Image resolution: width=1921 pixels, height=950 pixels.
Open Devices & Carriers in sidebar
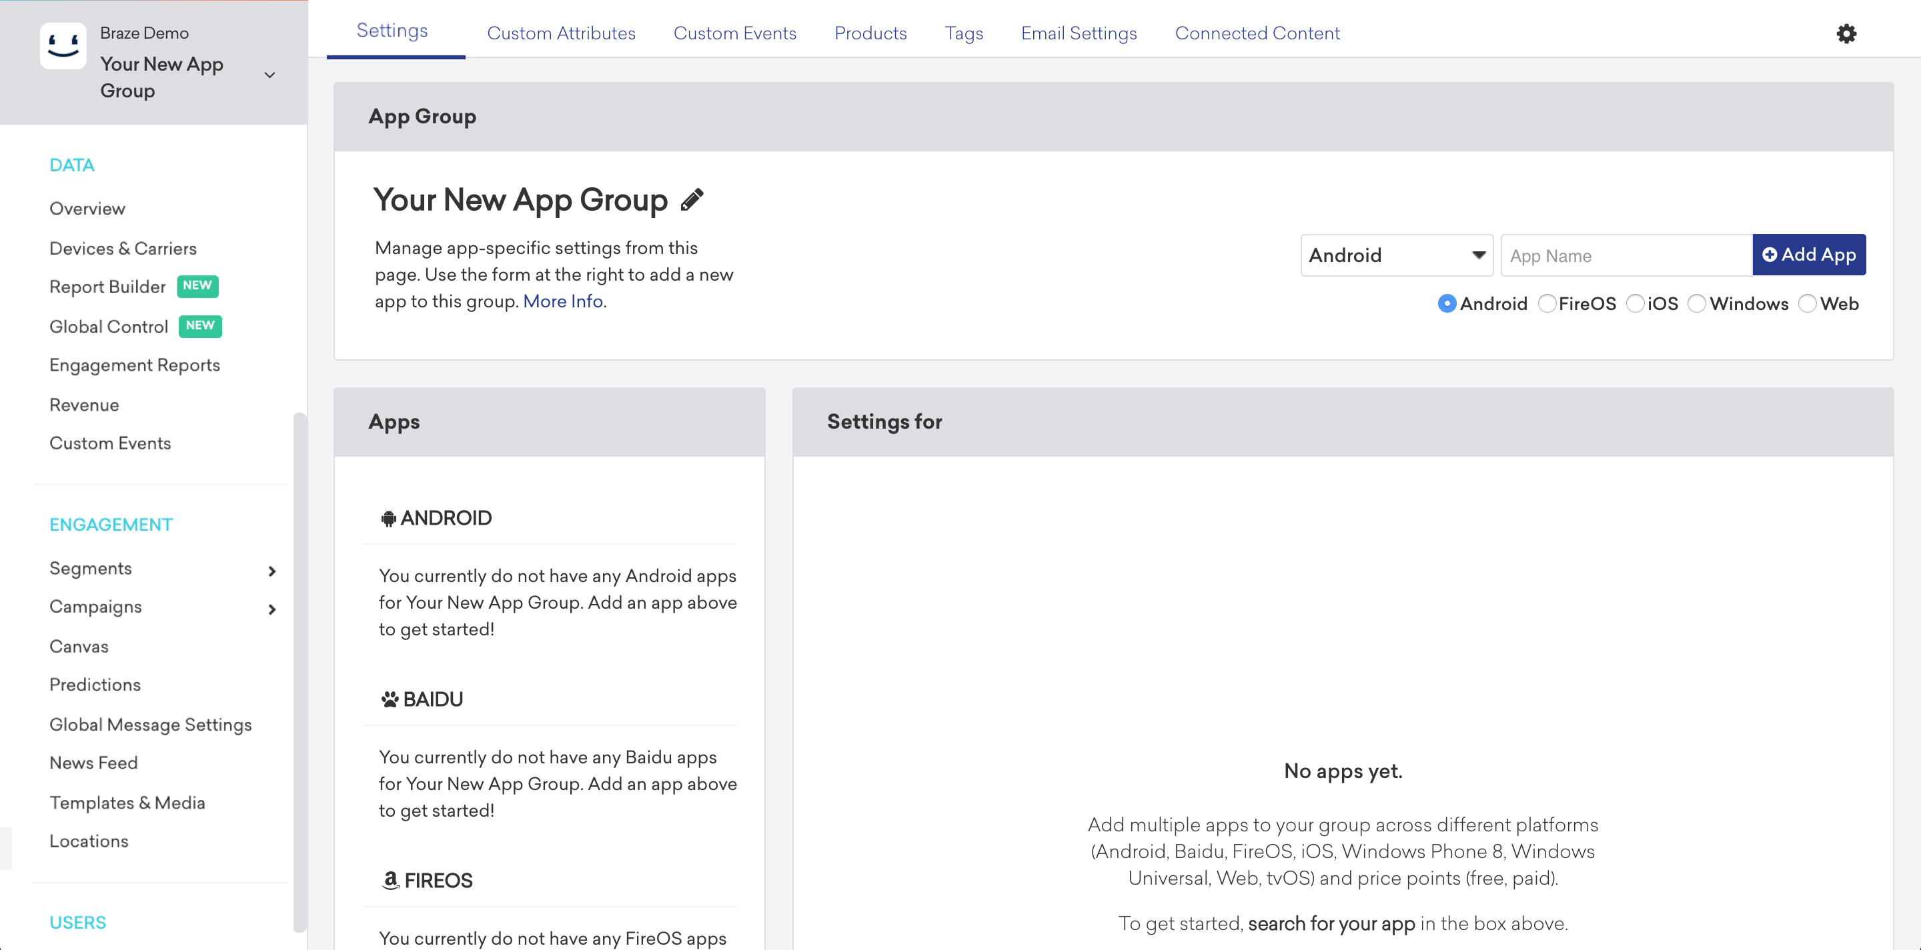coord(123,248)
